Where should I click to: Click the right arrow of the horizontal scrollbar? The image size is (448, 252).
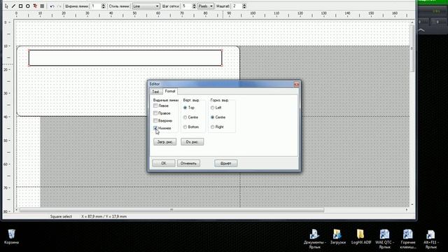[x=407, y=210]
